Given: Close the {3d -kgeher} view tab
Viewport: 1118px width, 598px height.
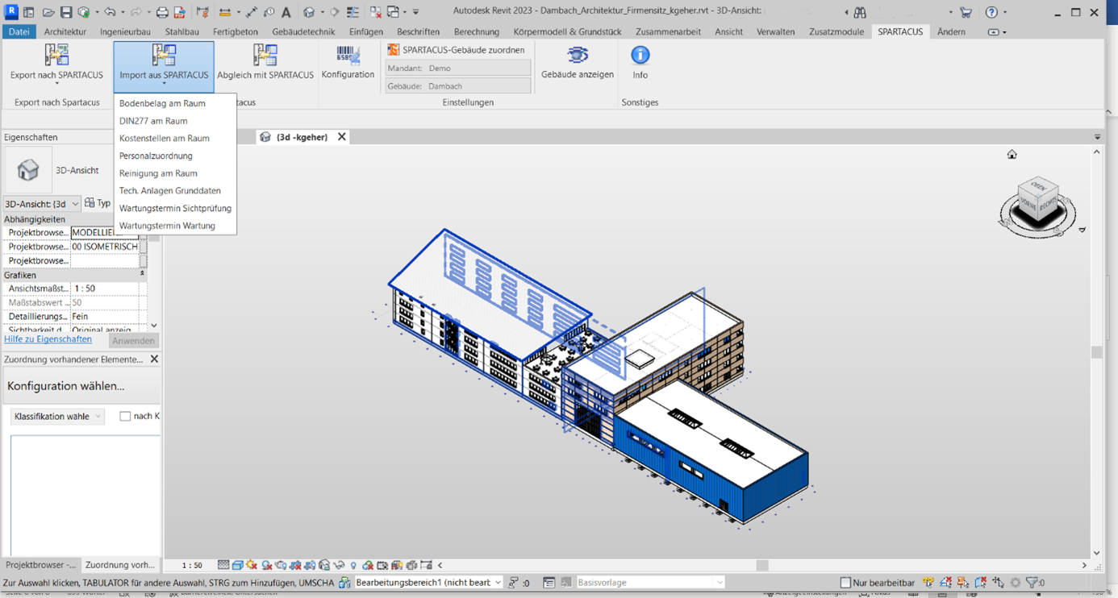Looking at the screenshot, I should [x=341, y=137].
